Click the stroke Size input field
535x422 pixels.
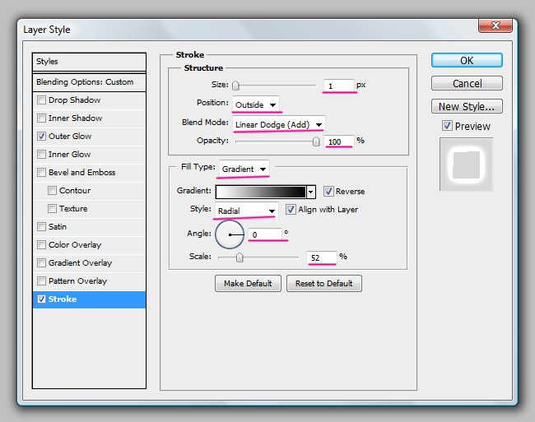338,86
